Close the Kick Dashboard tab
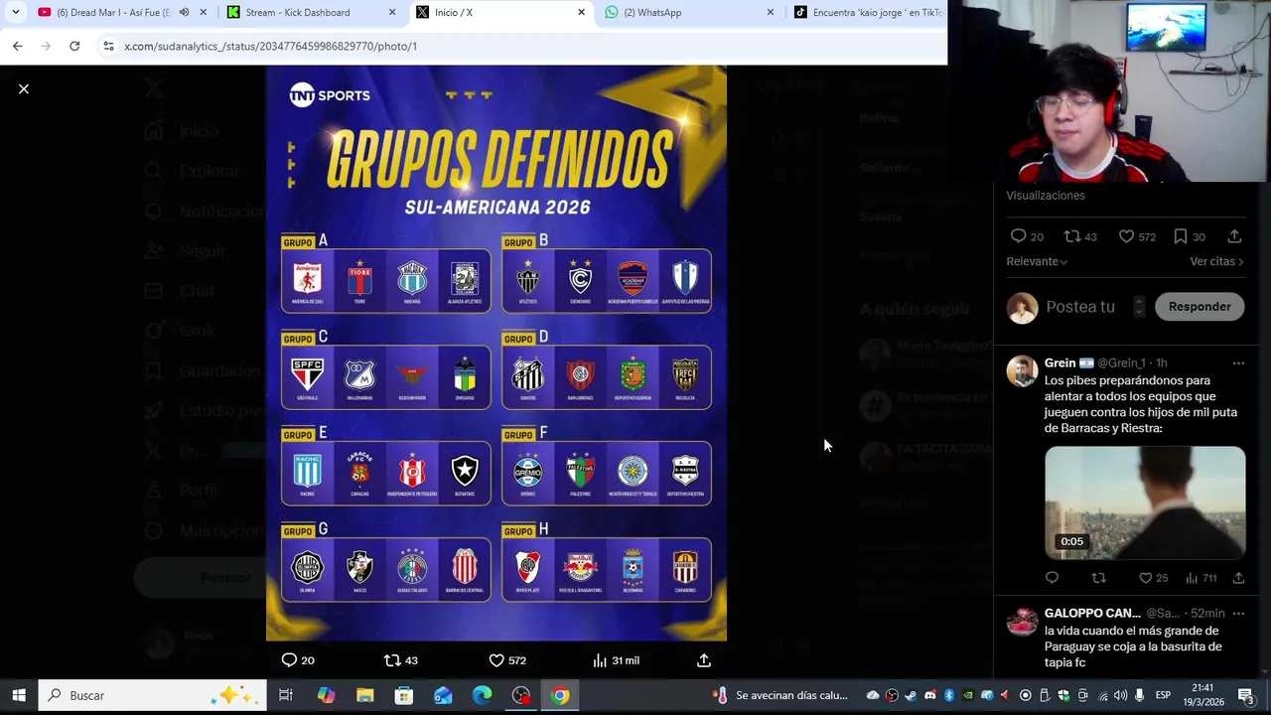Image resolution: width=1271 pixels, height=715 pixels. coord(392,13)
